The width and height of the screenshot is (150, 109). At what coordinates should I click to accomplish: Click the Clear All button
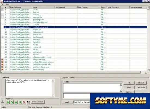[x=141, y=83]
